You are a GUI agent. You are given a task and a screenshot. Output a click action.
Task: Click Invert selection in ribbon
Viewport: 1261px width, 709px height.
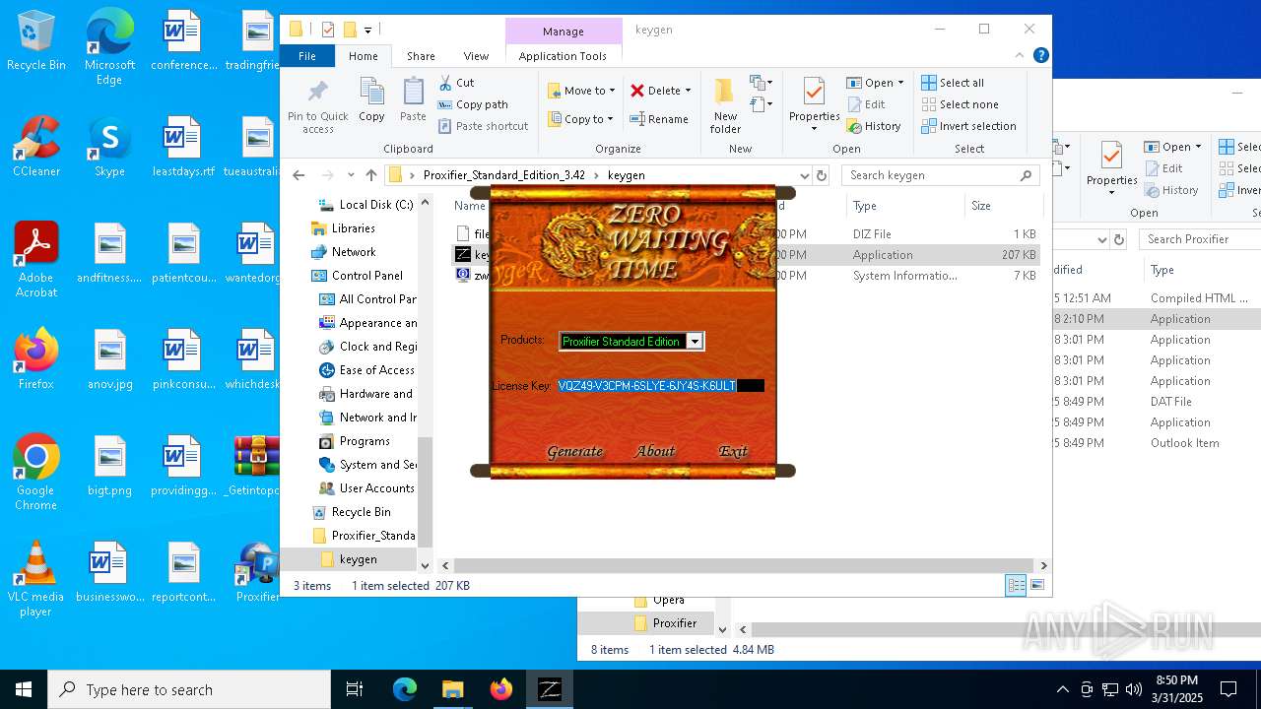click(968, 126)
